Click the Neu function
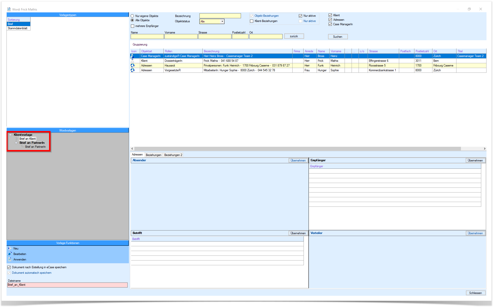Image resolution: width=495 pixels, height=308 pixels. [x=16, y=248]
